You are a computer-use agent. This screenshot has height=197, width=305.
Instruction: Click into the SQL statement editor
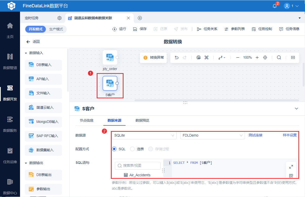coord(229,168)
